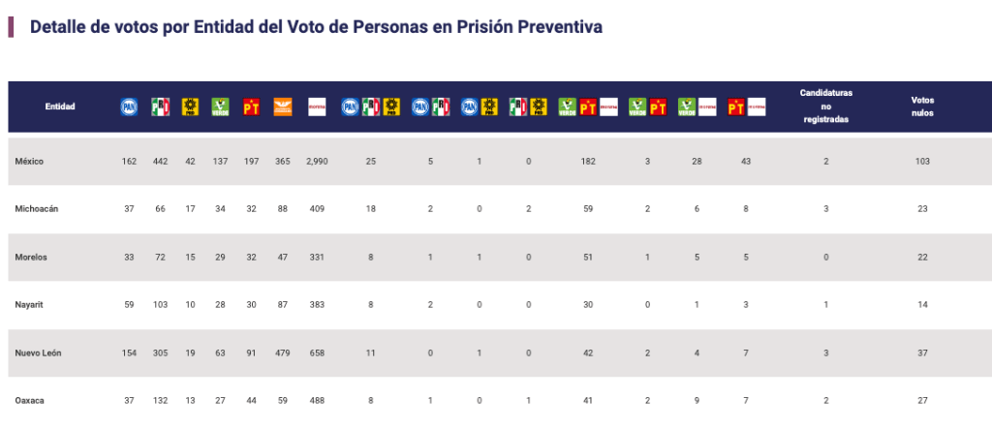
Task: Click the Movimiento Ciudadano orange logo
Action: pyautogui.click(x=282, y=107)
